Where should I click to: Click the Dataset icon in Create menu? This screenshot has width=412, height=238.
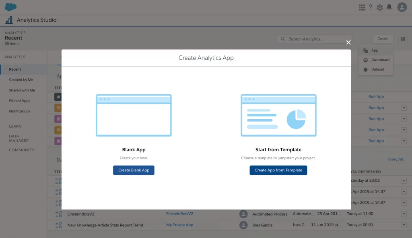point(365,69)
